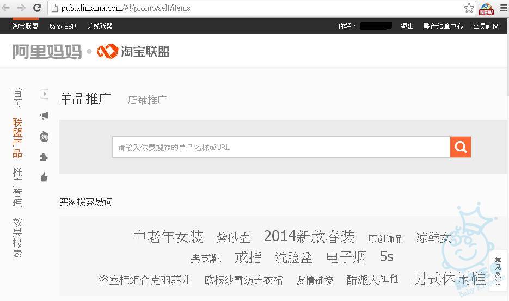The height and width of the screenshot is (301, 509).
Task: Select hot keyword 欧根纱雪纺连衣裙
Action: [x=244, y=280]
